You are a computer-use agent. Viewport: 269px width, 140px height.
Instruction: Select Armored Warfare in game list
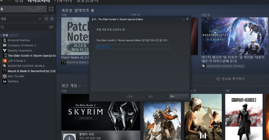pyautogui.click(x=19, y=40)
